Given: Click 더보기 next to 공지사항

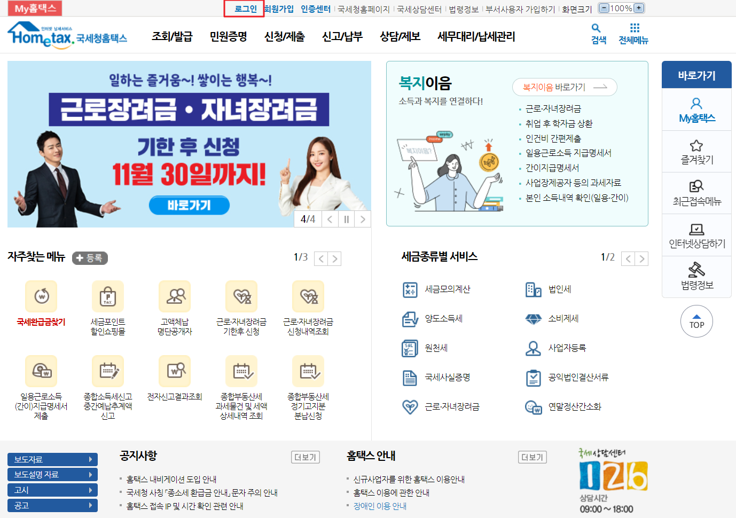Looking at the screenshot, I should 306,457.
